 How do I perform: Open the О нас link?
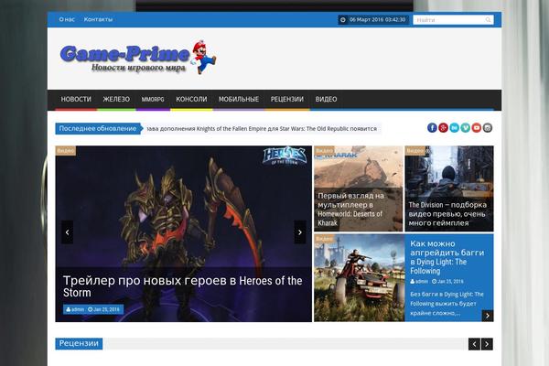pos(67,19)
